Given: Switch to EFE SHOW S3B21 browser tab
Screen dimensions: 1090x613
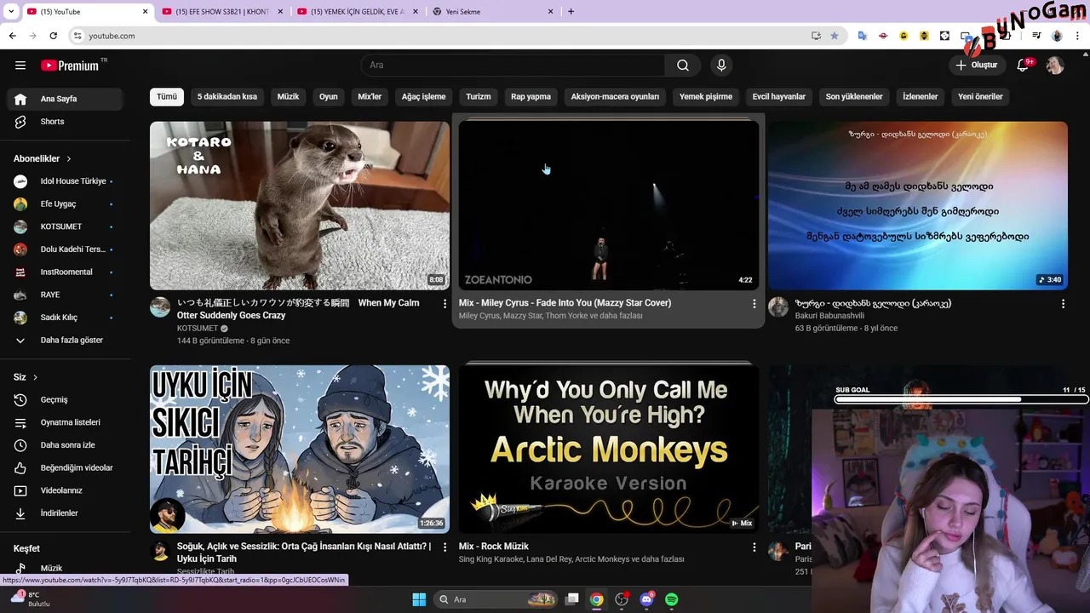Looking at the screenshot, I should (x=222, y=12).
